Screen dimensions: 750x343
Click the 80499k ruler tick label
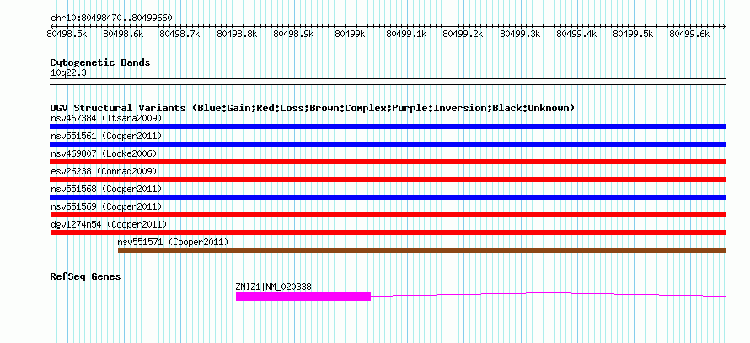tap(350, 34)
